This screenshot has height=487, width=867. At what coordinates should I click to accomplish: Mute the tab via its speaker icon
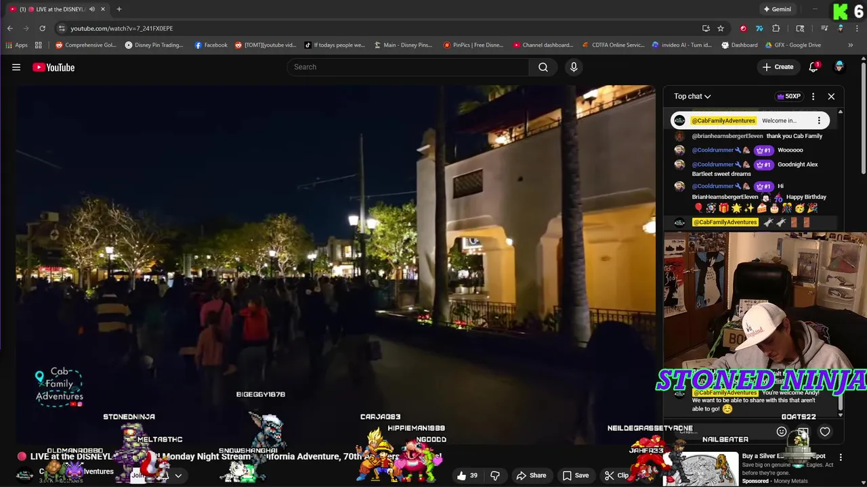[92, 9]
